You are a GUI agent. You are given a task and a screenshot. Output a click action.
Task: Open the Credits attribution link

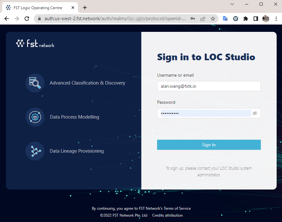click(167, 215)
